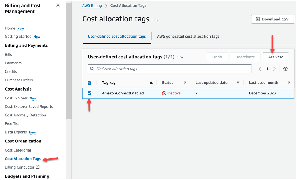
Task: Click the sort arrow on Tag key column
Action: pos(151,82)
